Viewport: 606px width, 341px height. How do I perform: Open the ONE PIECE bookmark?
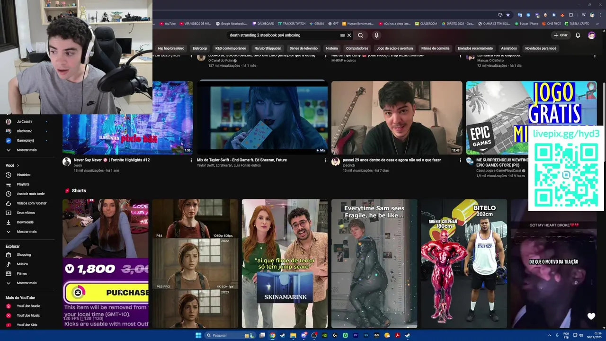[552, 23]
